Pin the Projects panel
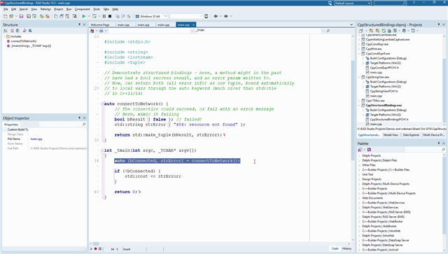Viewport: 448px width, 254px height. pyautogui.click(x=439, y=24)
